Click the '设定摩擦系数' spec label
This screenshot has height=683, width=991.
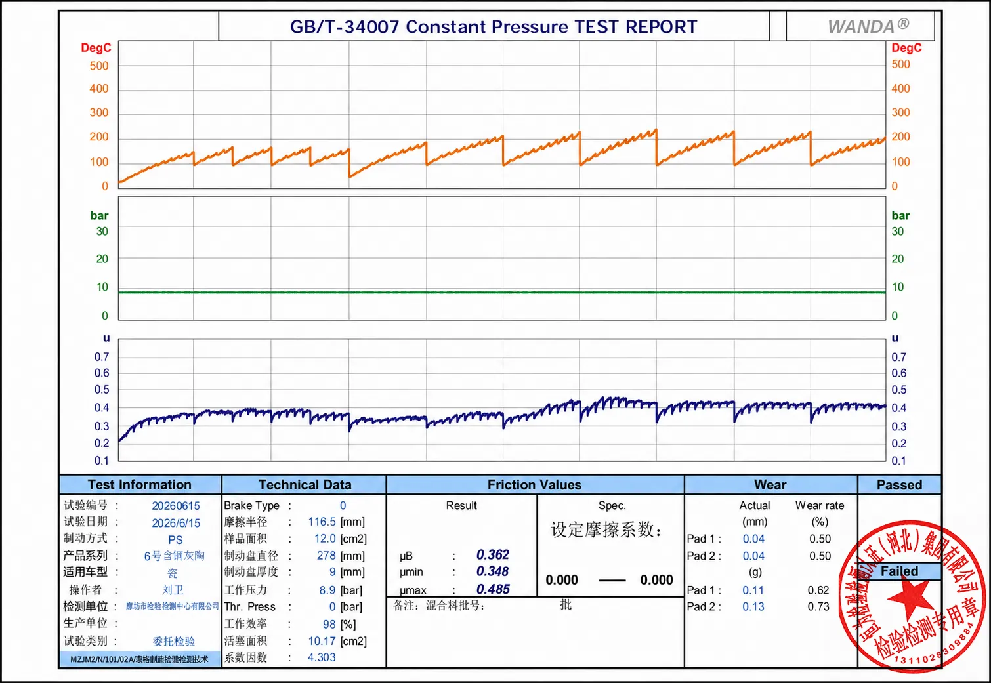[x=606, y=529]
